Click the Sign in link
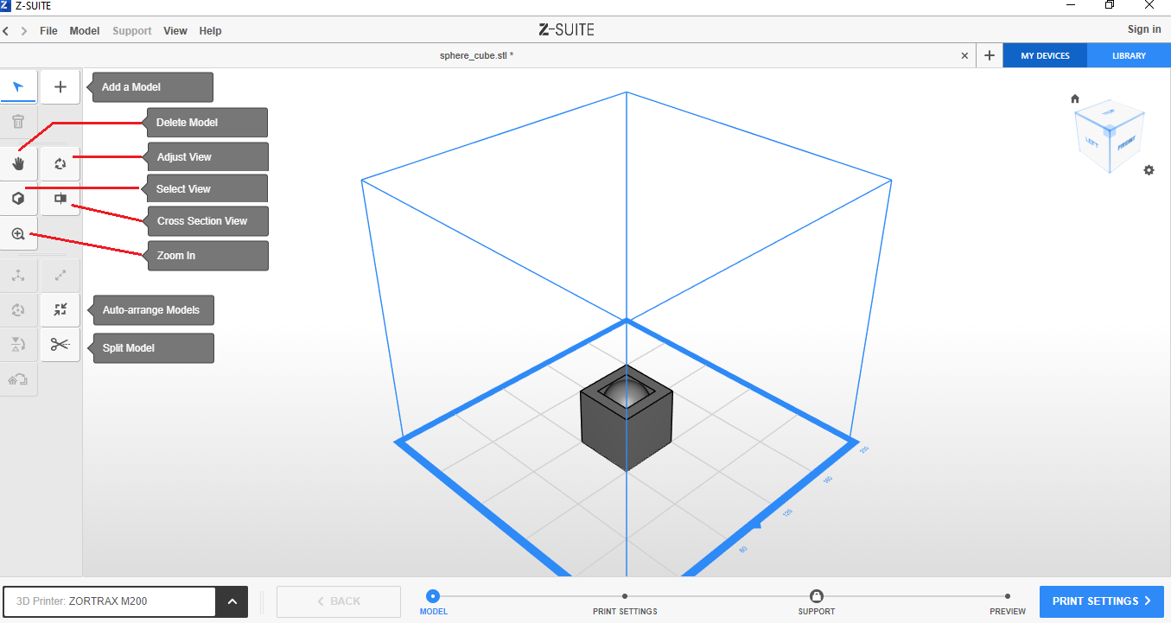Screen dimensions: 1171x623 [1144, 29]
